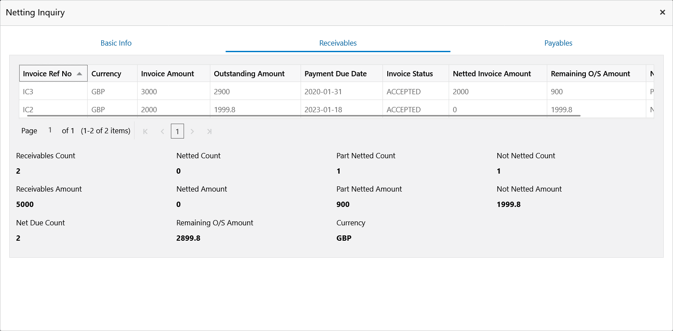The width and height of the screenshot is (673, 331).
Task: Switch to the Basic Info tab
Action: (x=116, y=43)
